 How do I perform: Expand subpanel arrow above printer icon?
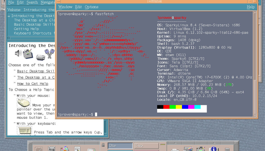coord(175,143)
